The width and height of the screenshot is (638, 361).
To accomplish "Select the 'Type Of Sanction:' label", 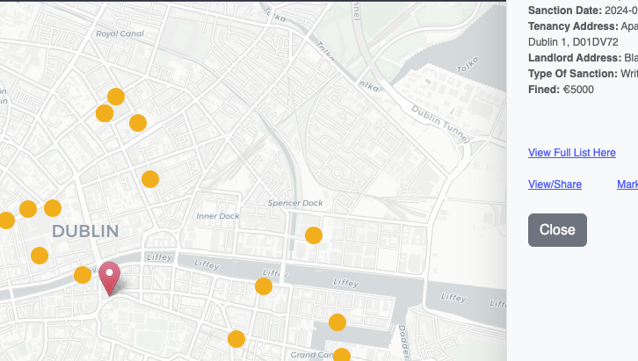I will point(572,74).
